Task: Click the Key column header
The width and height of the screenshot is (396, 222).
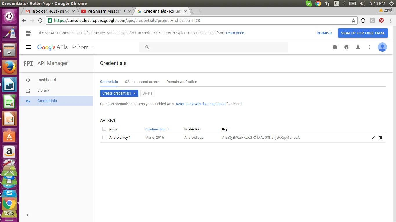Action: (225, 129)
